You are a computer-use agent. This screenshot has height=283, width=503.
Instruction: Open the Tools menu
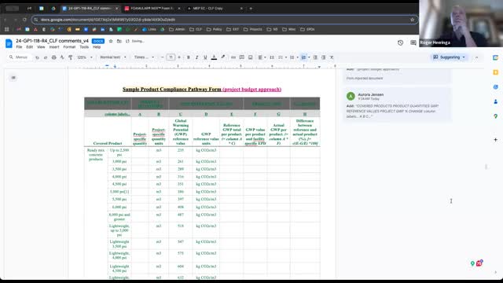point(84,47)
